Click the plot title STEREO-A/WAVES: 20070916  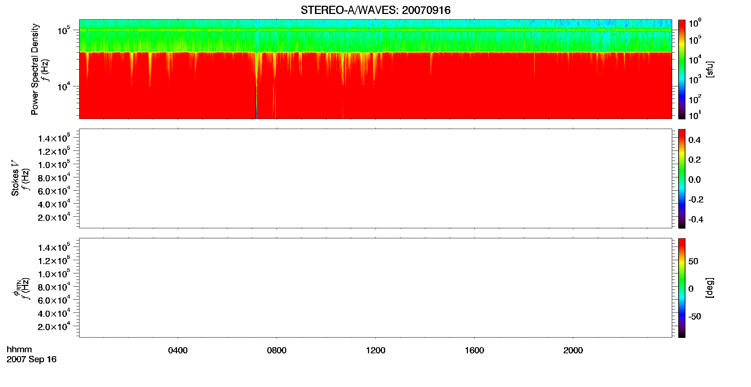click(375, 10)
